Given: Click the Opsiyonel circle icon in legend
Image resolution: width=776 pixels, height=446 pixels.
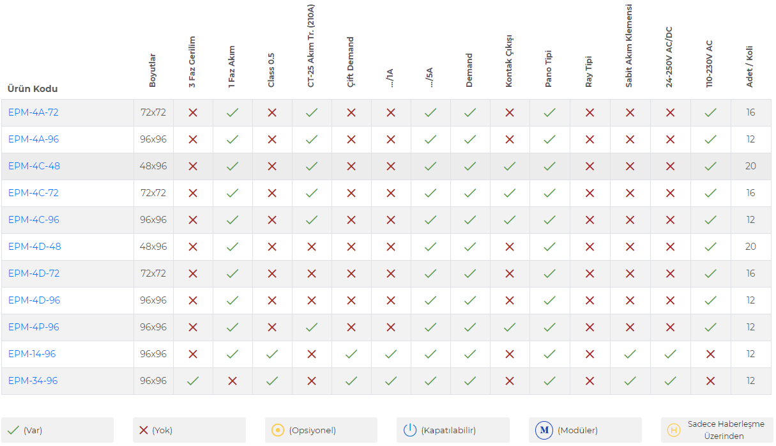Looking at the screenshot, I should point(277,430).
